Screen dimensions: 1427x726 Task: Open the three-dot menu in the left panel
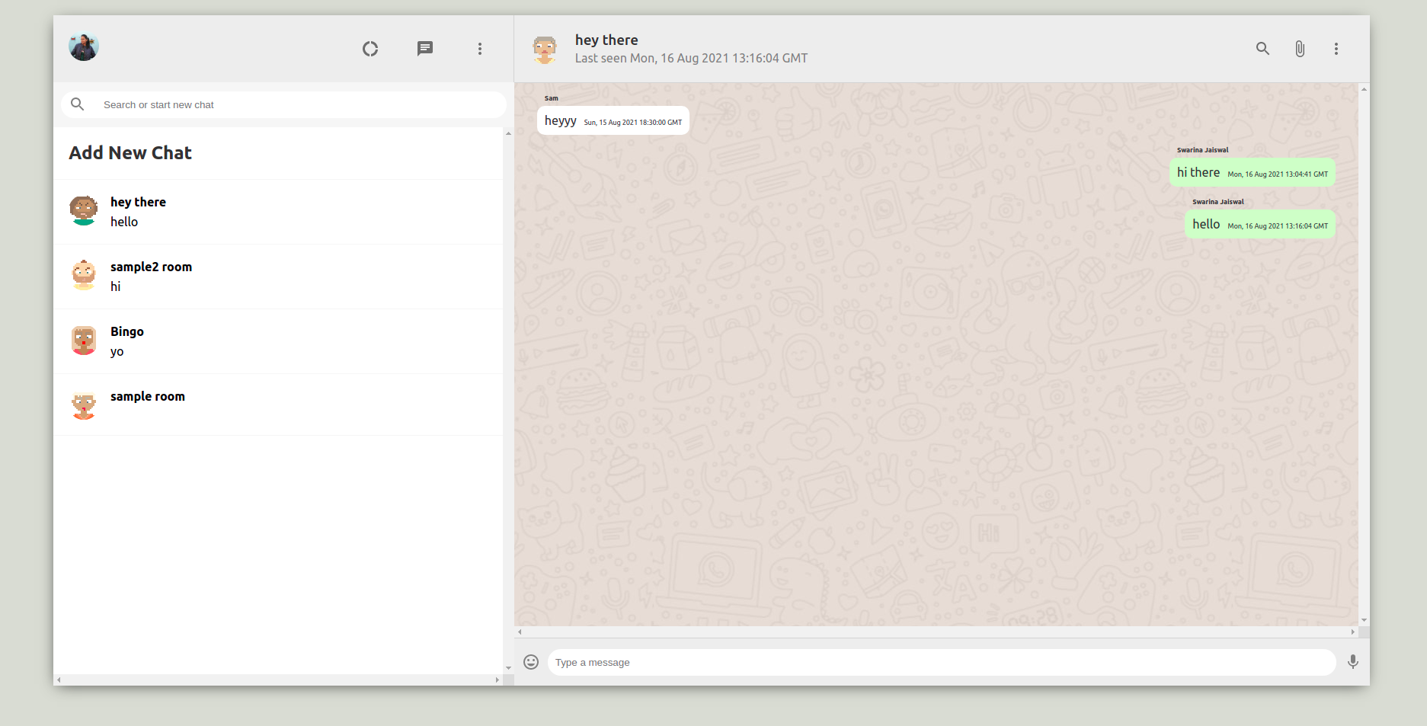coord(480,48)
